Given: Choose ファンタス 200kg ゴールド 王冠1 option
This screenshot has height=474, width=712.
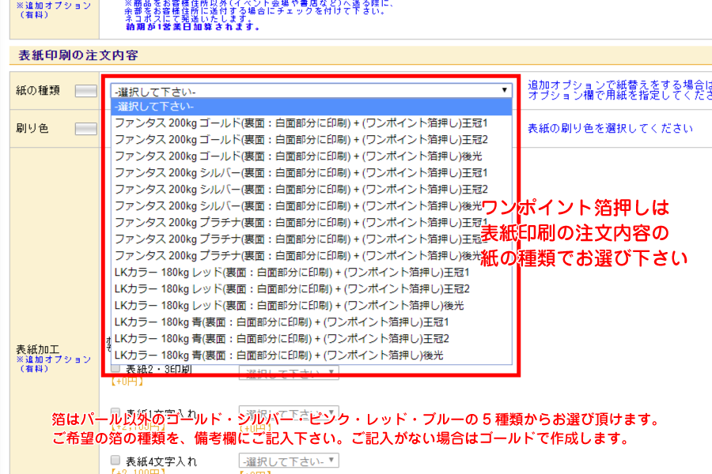Looking at the screenshot, I should 312,123.
